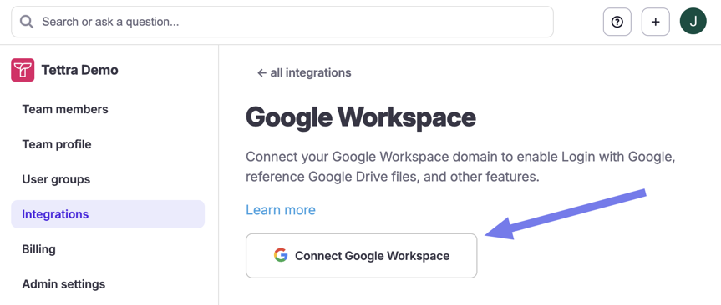
Task: Click the search magnifier icon
Action: tap(27, 22)
